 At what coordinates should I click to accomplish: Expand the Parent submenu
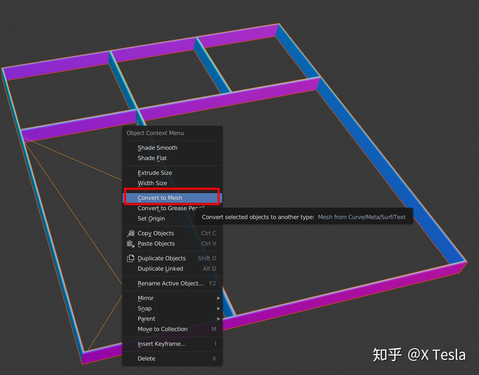(x=218, y=319)
